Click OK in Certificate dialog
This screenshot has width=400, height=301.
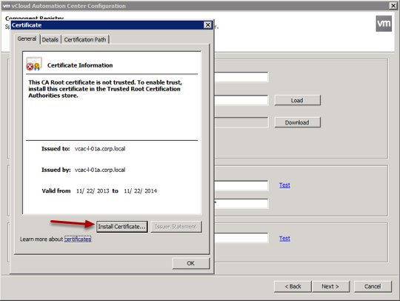click(x=191, y=263)
